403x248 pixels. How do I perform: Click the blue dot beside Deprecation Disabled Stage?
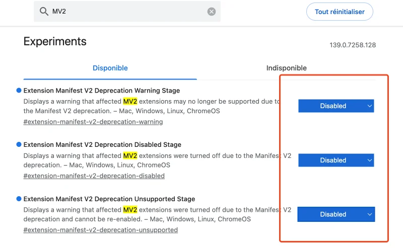click(x=19, y=144)
